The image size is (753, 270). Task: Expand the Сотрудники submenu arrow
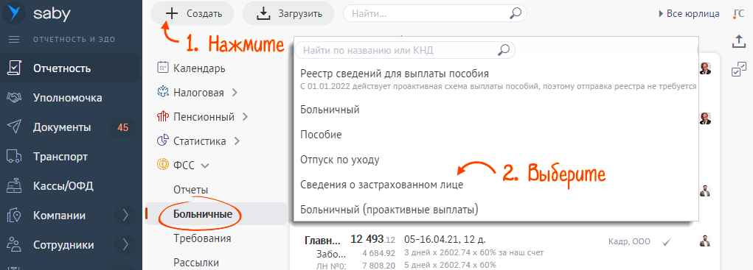click(x=125, y=245)
